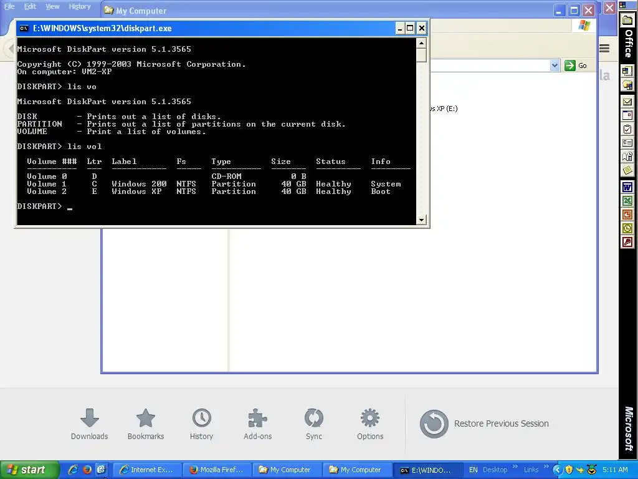638x479 pixels.
Task: Click the diskpart vertical scrollbar thumb
Action: tap(422, 55)
